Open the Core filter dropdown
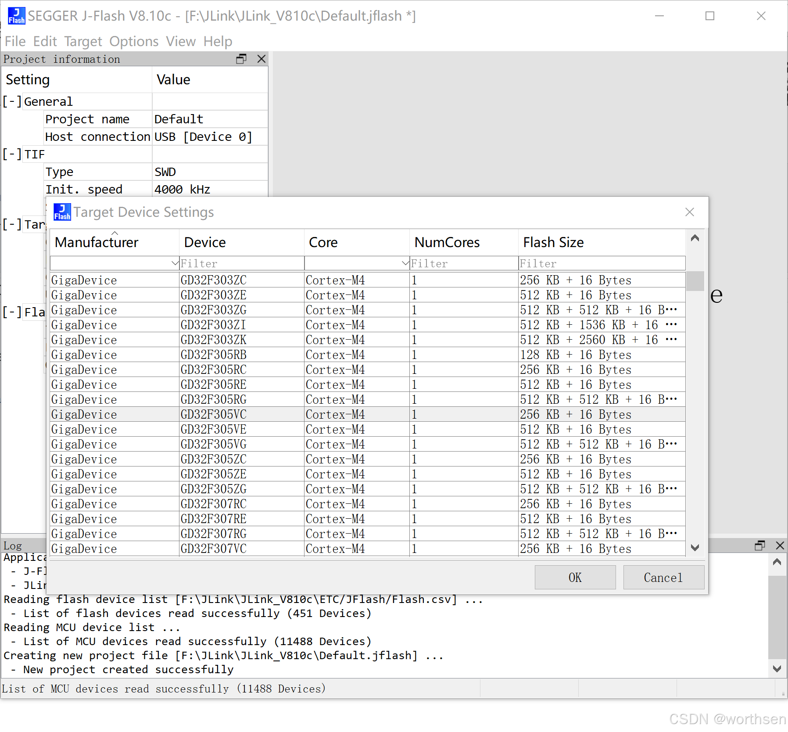This screenshot has height=732, width=788. click(x=405, y=263)
